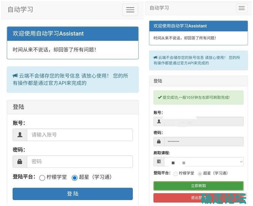Click the megaphone icon in the larger blue notice
This screenshot has height=206, width=253.
point(15,76)
